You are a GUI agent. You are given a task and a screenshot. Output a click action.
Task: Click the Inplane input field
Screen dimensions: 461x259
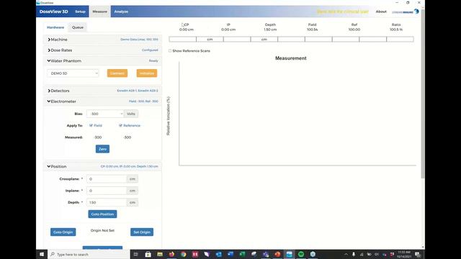107,191
